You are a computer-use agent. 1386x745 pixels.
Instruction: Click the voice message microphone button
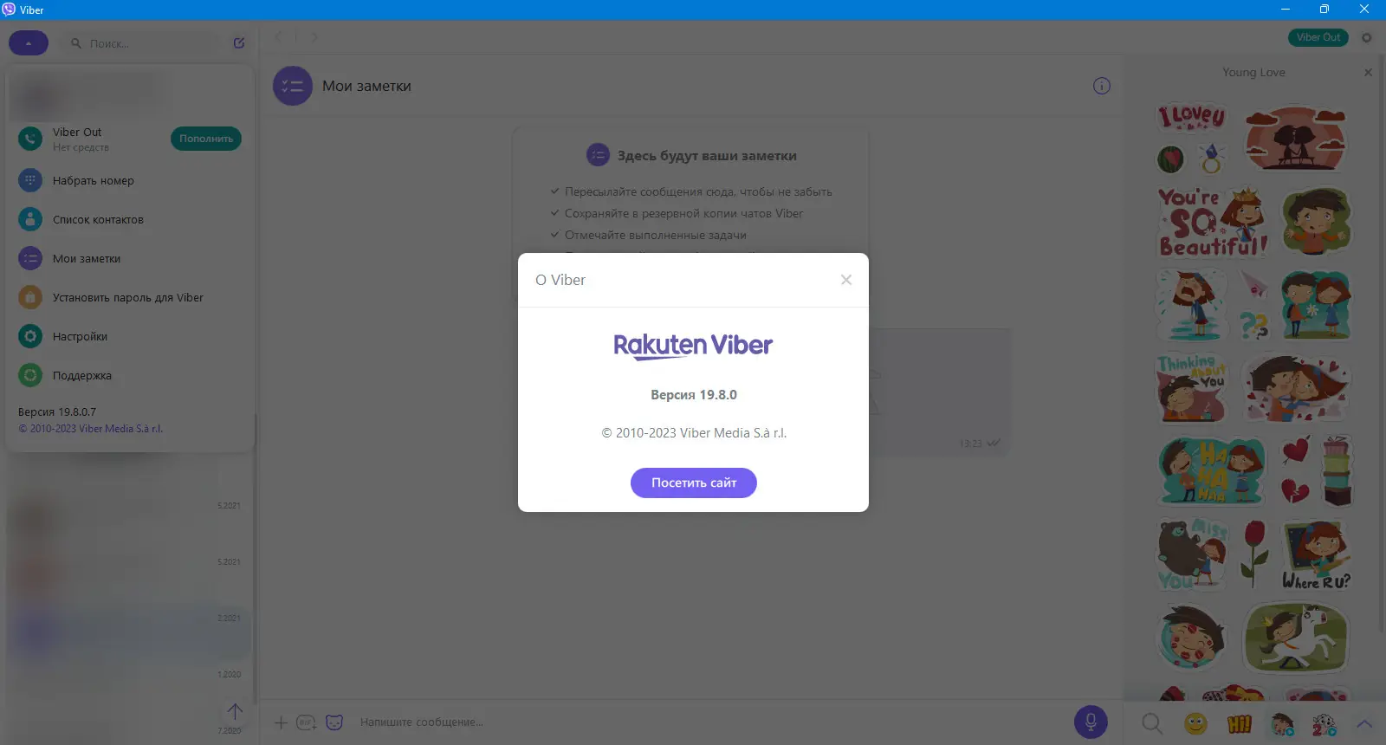click(x=1091, y=722)
